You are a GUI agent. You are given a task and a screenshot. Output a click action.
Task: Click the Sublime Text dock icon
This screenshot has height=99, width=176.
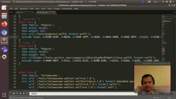pos(4,40)
